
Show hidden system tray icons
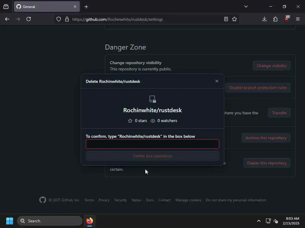click(x=259, y=221)
